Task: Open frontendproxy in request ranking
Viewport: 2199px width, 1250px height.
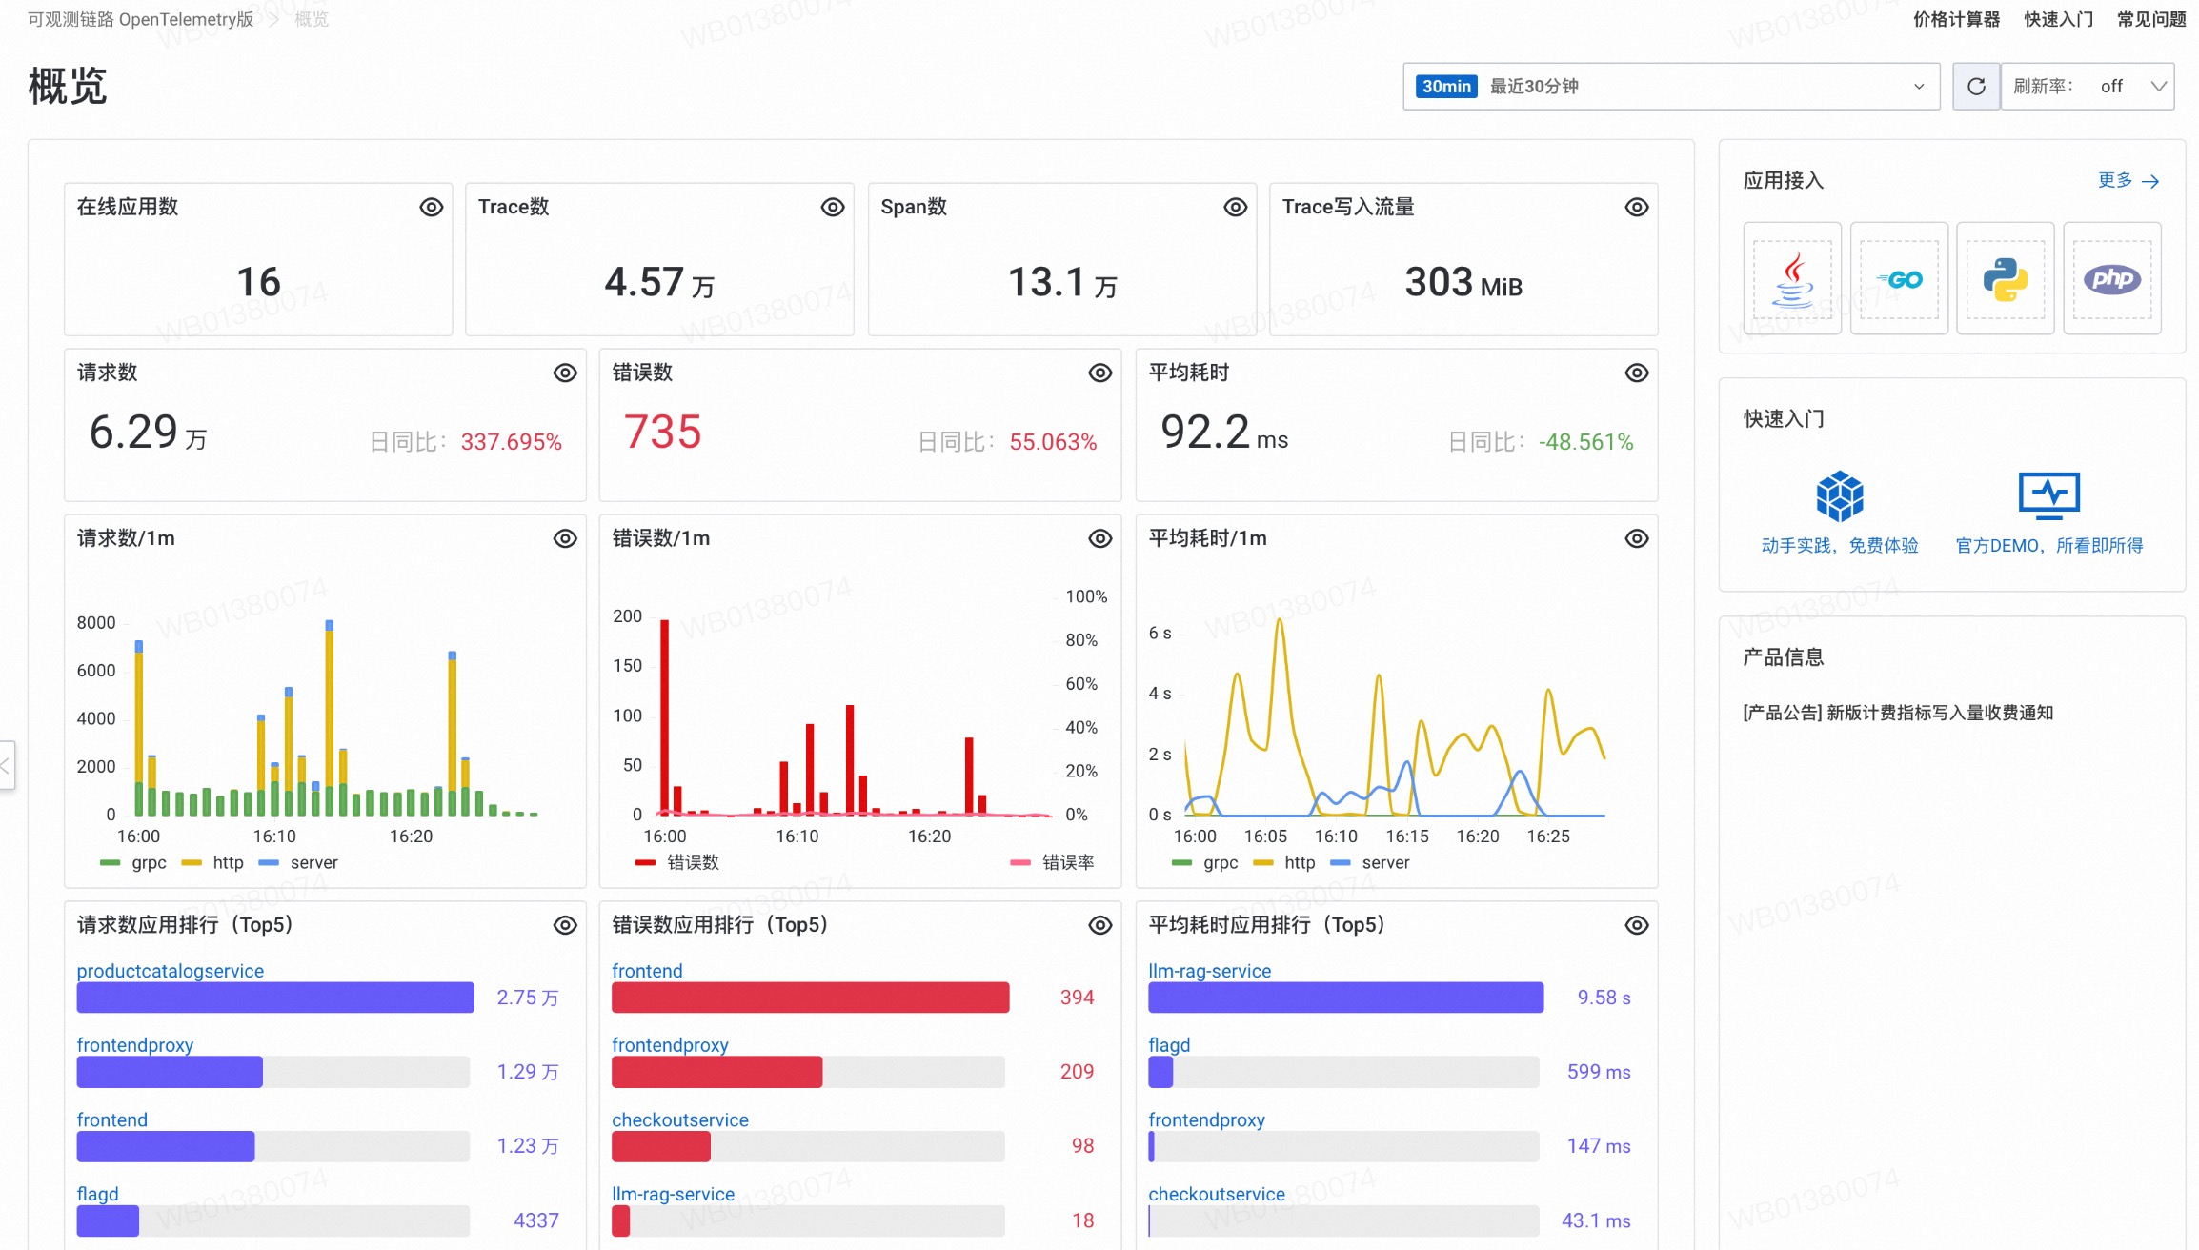Action: coord(135,1044)
